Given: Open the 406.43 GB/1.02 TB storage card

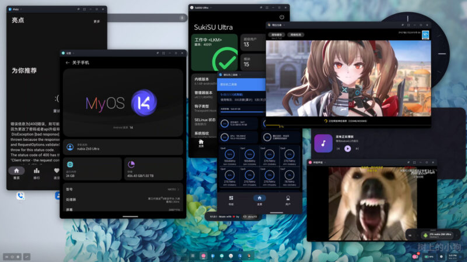Looking at the screenshot, I should [154, 169].
